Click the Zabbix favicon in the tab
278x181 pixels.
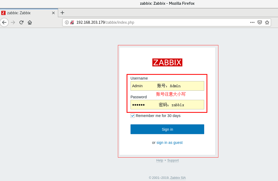[x=3, y=13]
